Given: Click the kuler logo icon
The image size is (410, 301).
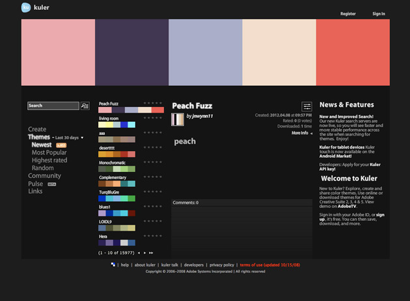Looking at the screenshot, I should pyautogui.click(x=26, y=8).
